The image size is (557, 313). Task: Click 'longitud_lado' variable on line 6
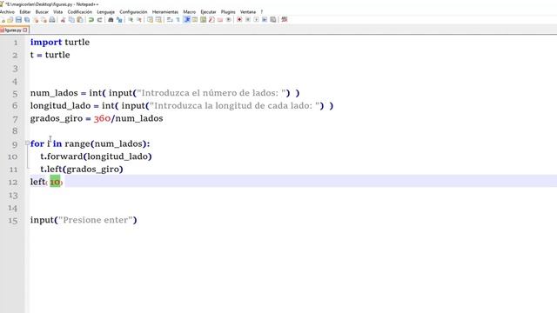tap(60, 106)
